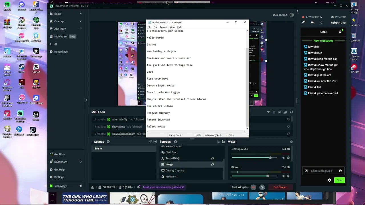Toggle Mini Feed alert mute icon

[x=285, y=112]
